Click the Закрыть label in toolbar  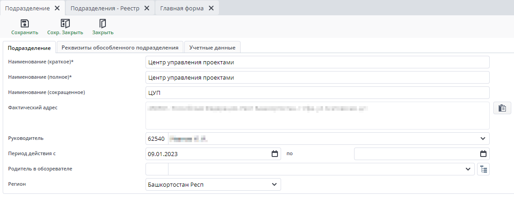point(103,32)
